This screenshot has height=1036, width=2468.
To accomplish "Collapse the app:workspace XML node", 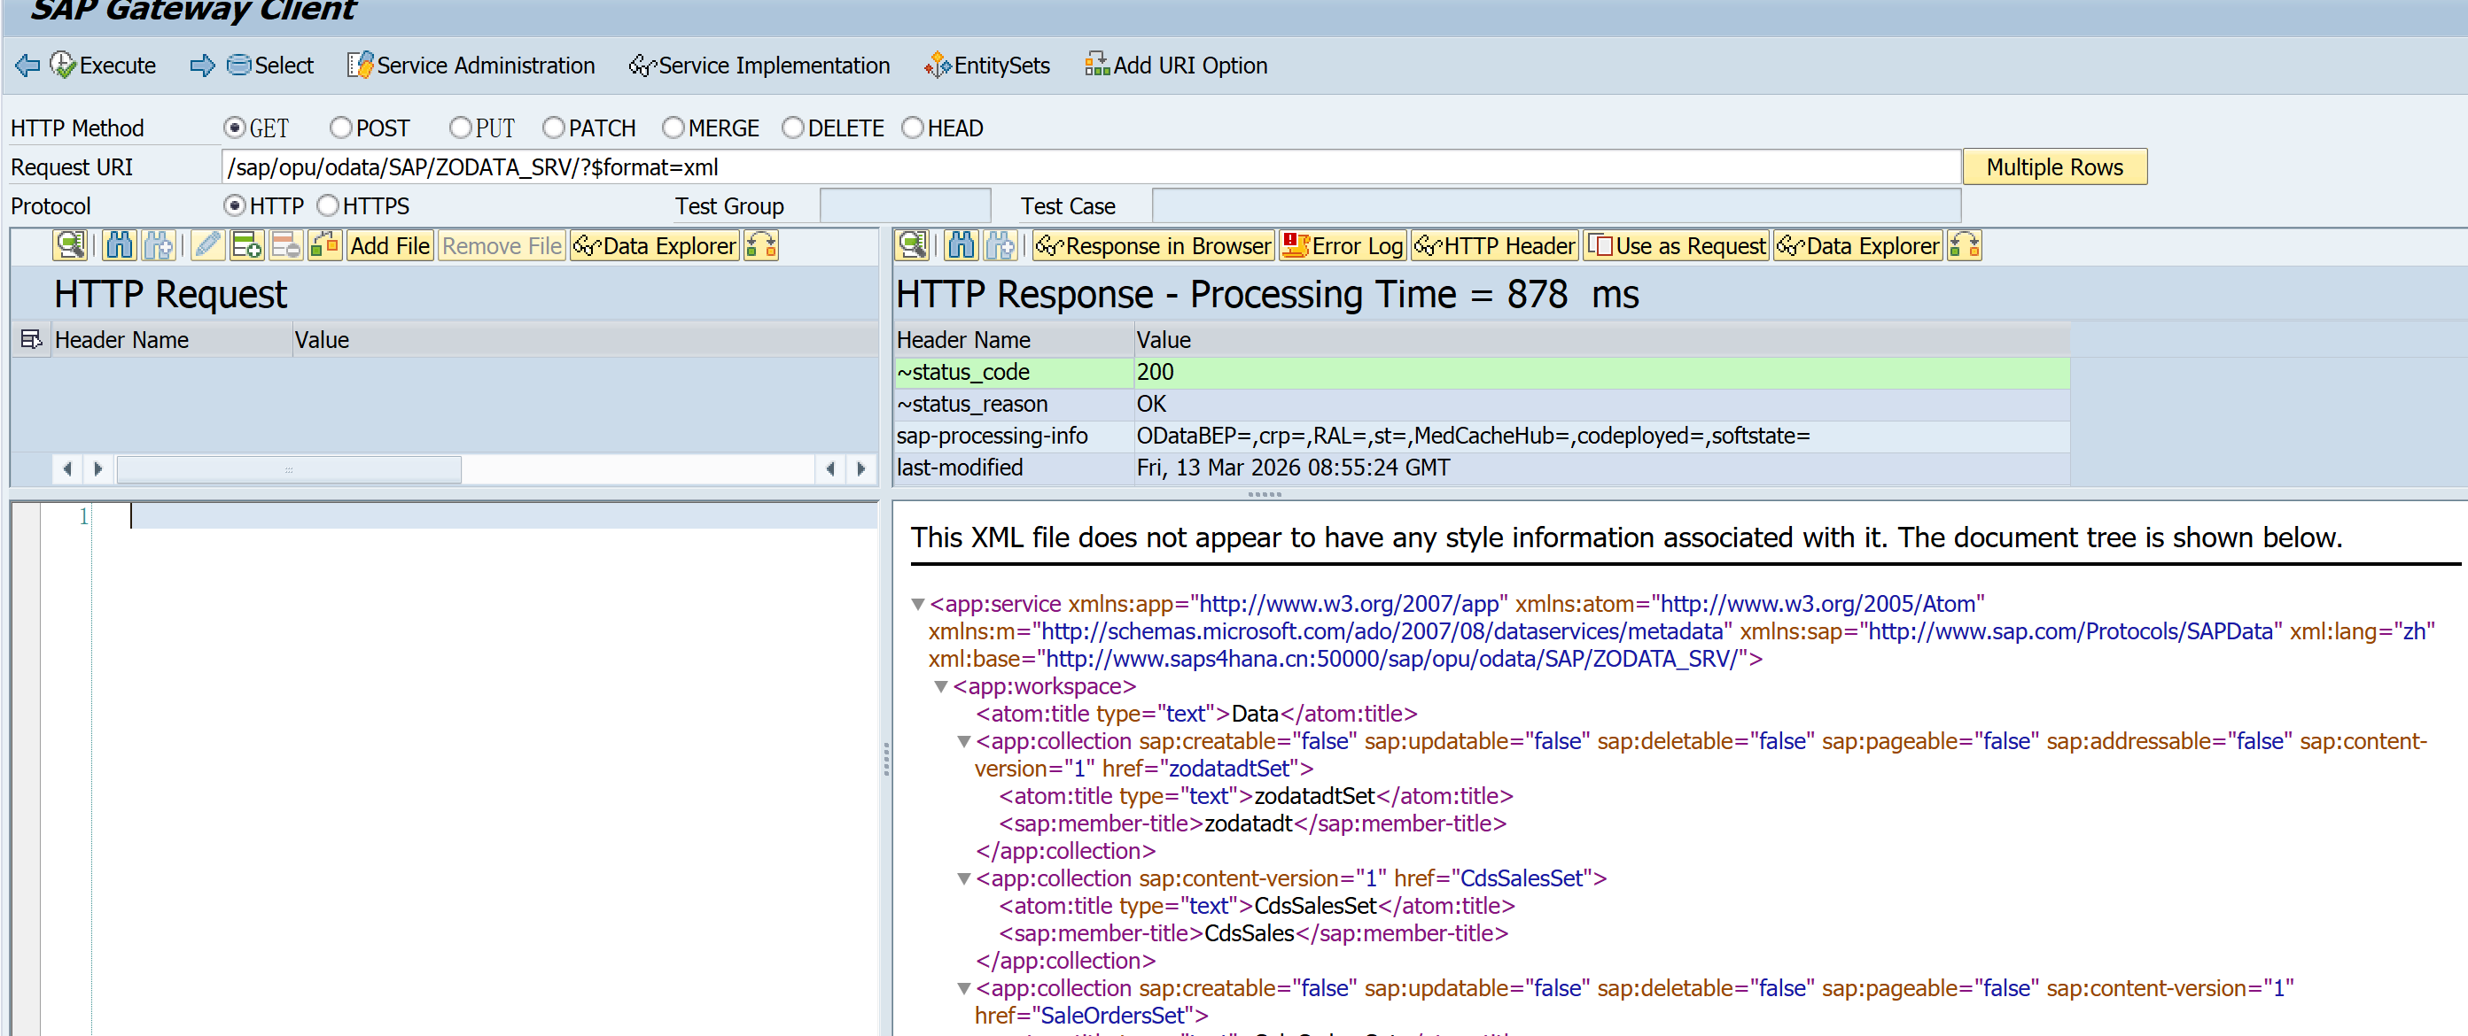I will coord(941,686).
